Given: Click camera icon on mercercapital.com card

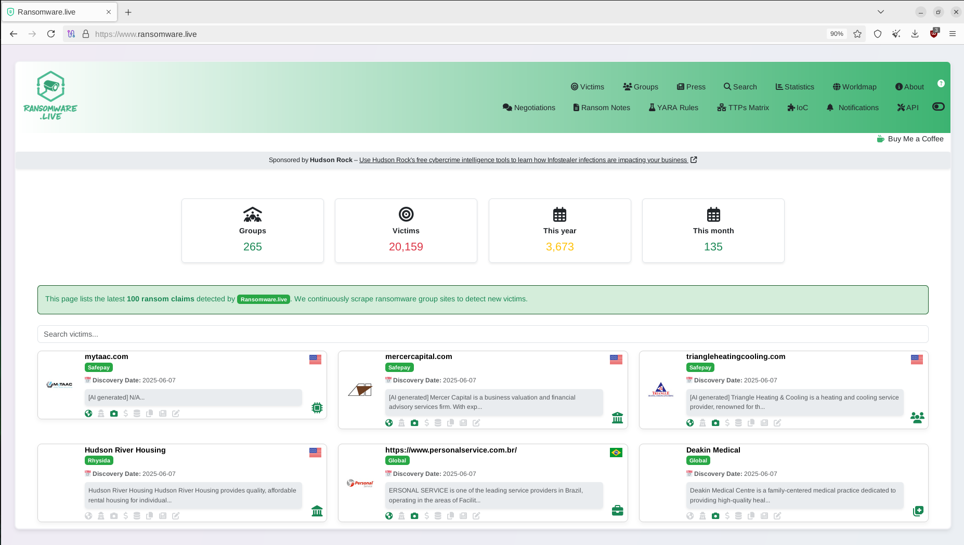Looking at the screenshot, I should [x=414, y=423].
